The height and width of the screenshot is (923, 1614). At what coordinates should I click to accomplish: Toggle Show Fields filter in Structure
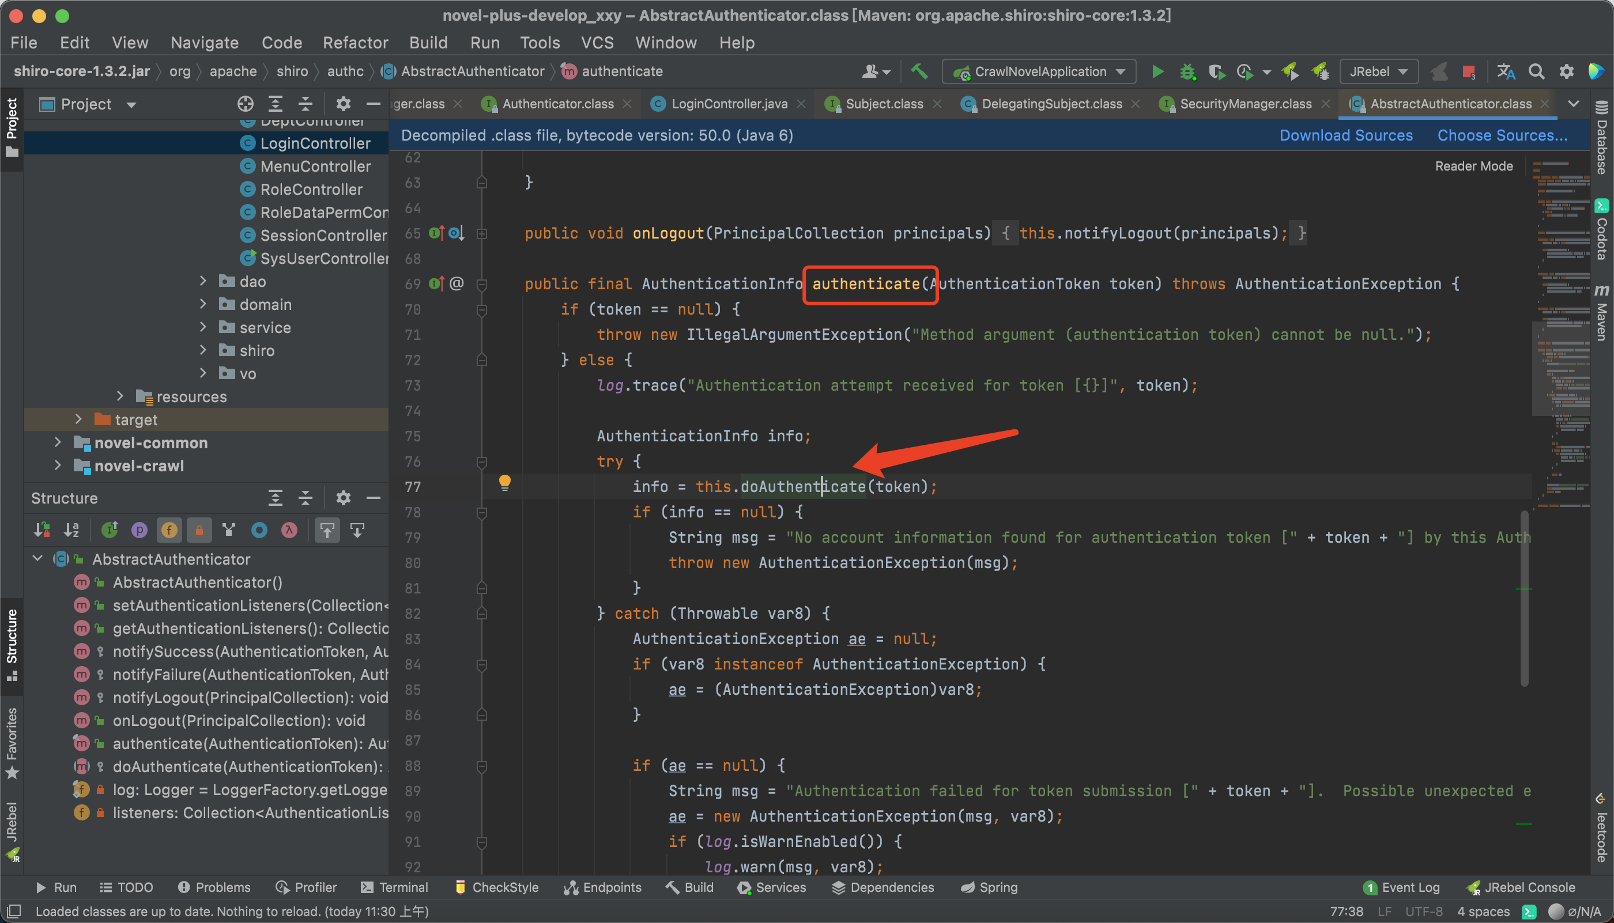click(x=169, y=530)
